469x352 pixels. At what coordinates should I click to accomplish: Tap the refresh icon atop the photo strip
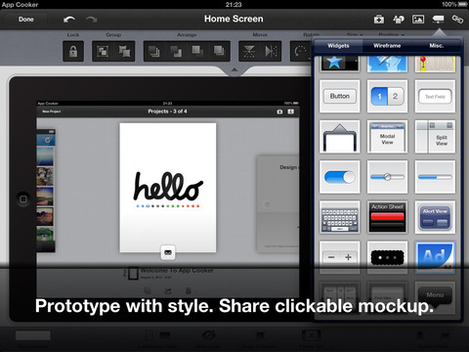(47, 140)
